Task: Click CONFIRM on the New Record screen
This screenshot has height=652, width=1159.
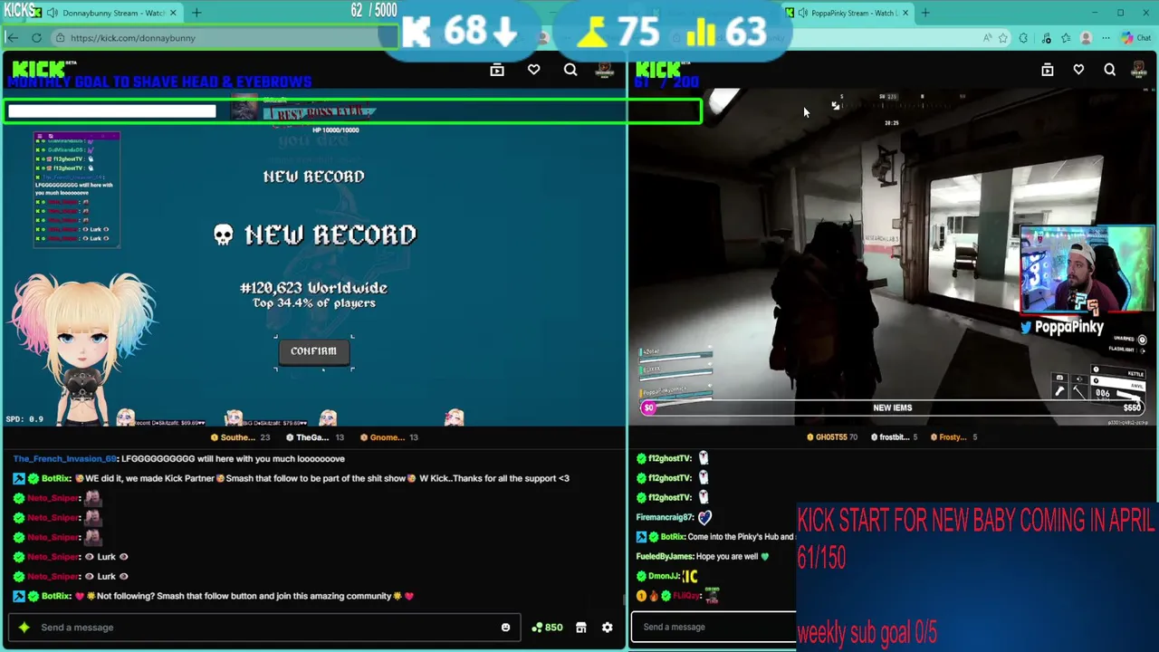Action: tap(313, 351)
